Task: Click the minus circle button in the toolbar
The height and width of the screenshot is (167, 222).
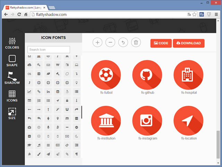Action: pos(110,43)
